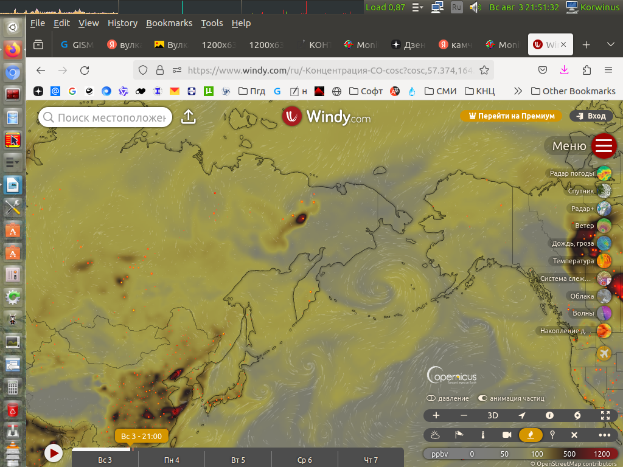
Task: Switch to the Дзен browser tab
Action: click(x=409, y=45)
